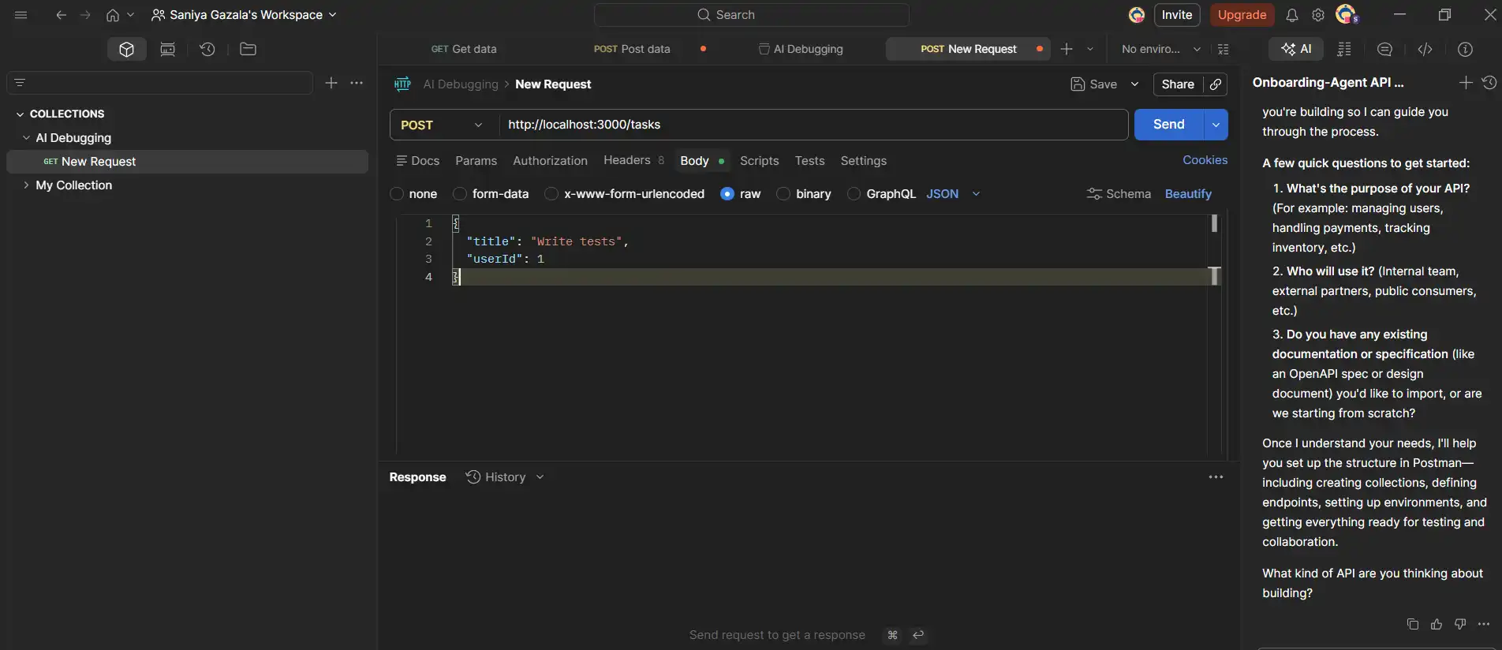Select the none body option
Viewport: 1502px width, 650px height.
pos(397,194)
